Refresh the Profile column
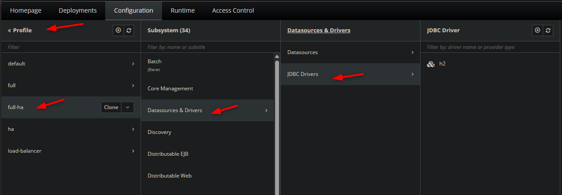This screenshot has width=562, height=195. (129, 31)
